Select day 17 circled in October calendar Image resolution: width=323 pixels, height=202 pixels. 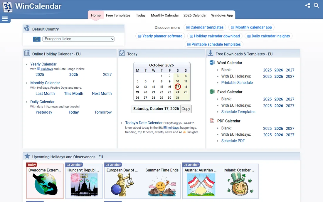click(x=178, y=87)
